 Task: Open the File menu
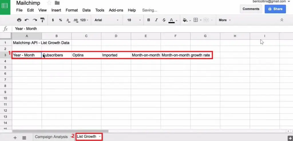point(19,10)
